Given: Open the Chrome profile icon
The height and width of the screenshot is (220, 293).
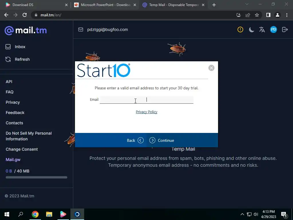Looking at the screenshot, I should click(x=278, y=15).
